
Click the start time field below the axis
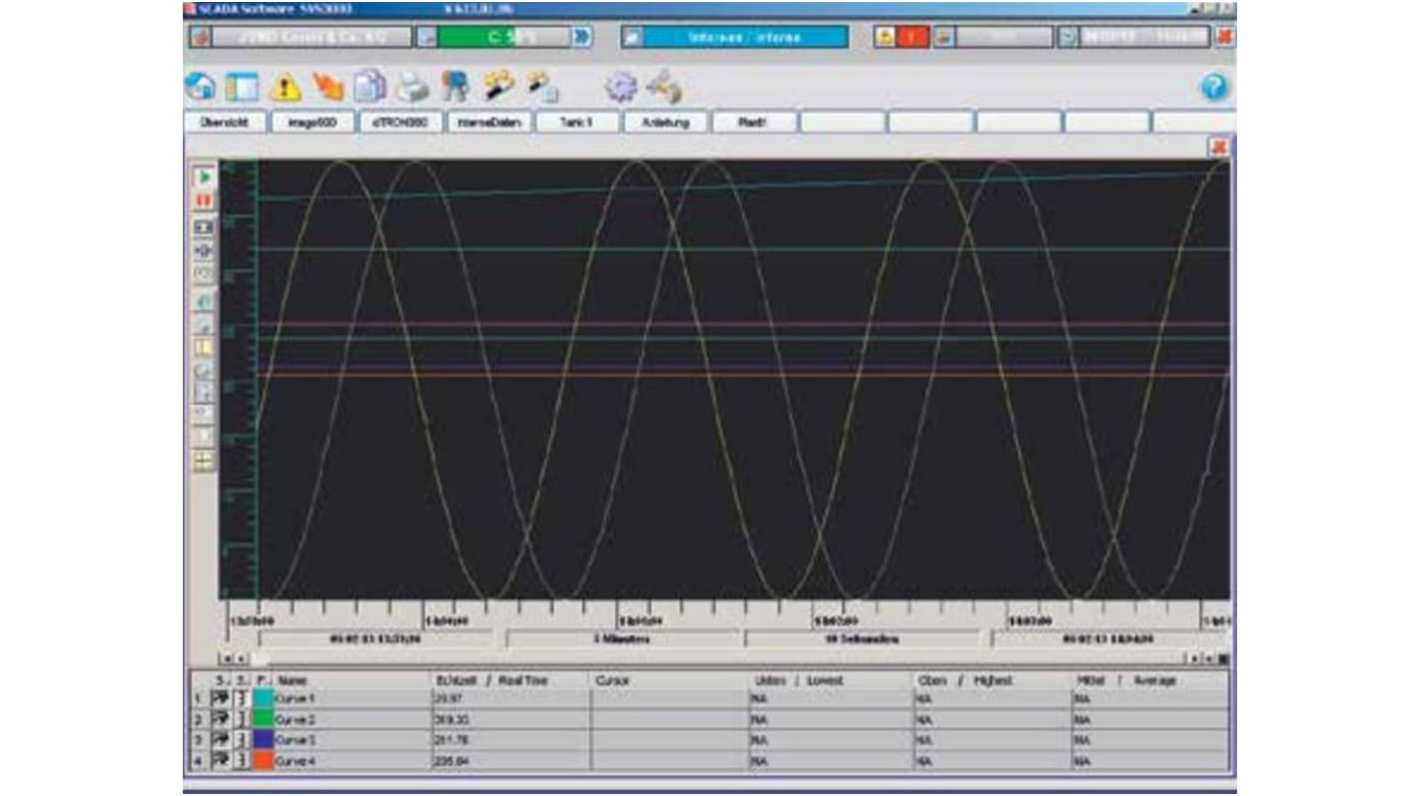(375, 638)
